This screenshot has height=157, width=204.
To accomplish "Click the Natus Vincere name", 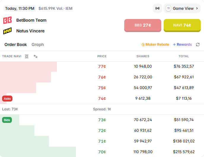I will point(31,31).
